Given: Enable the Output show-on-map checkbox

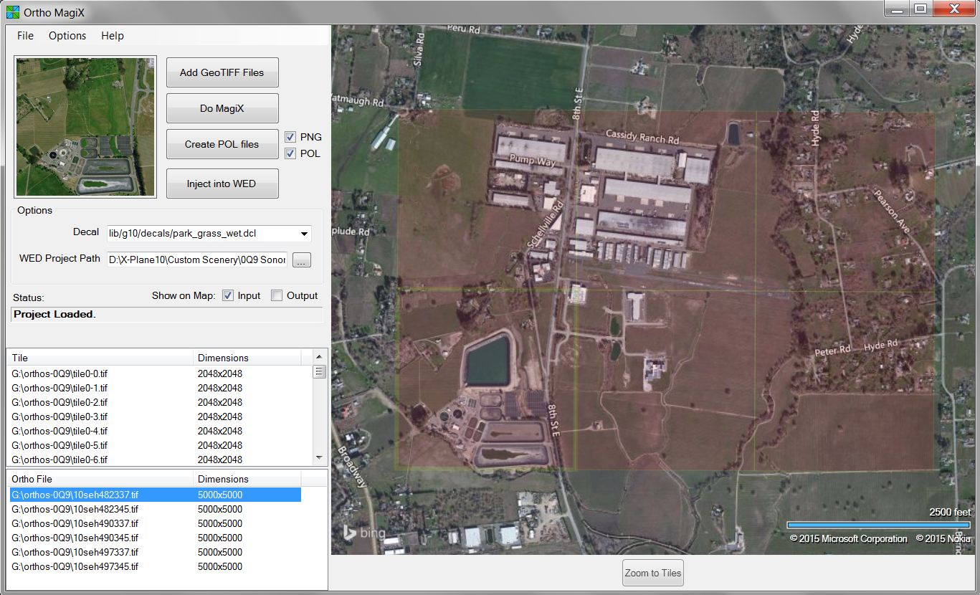Looking at the screenshot, I should [x=276, y=295].
